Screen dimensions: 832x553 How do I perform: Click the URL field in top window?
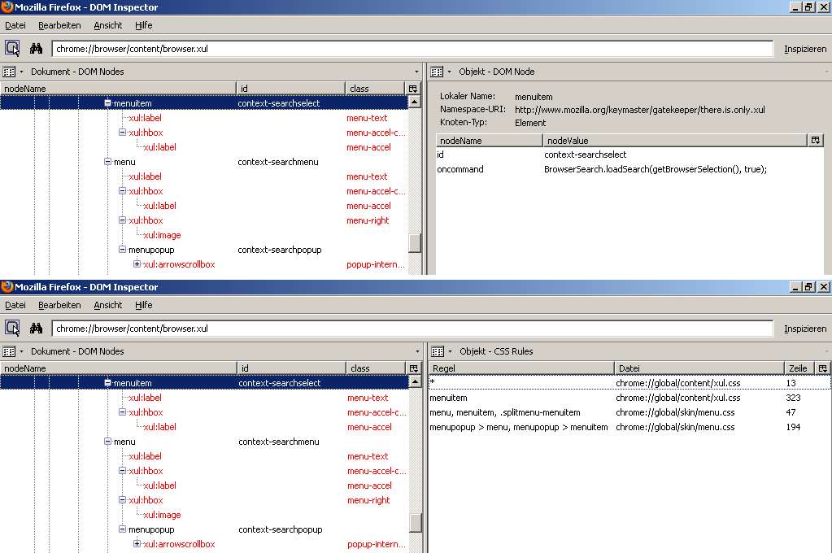(412, 48)
